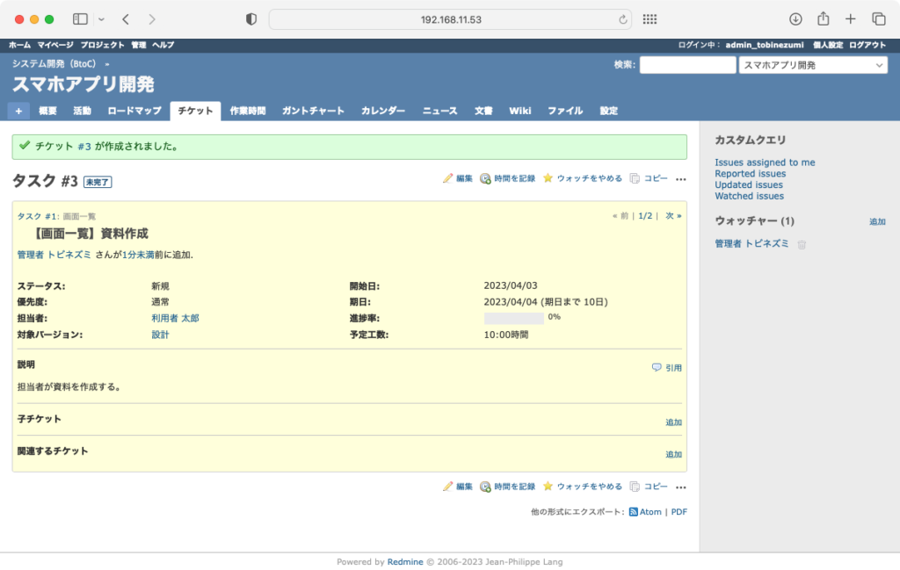Image resolution: width=900 pixels, height=570 pixels.
Task: Delete watcher 管理者 トビネズミ with trash icon
Action: (x=802, y=244)
